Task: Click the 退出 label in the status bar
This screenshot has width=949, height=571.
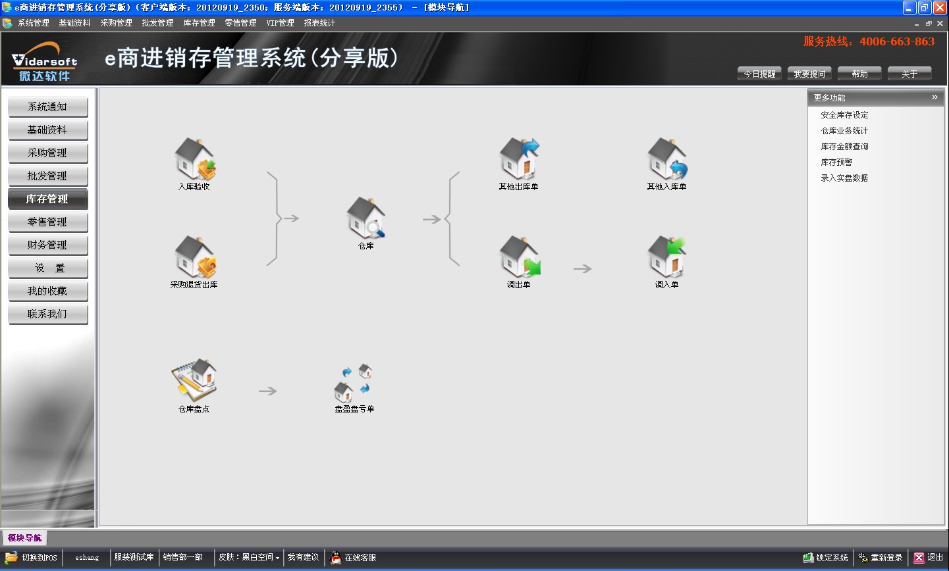Action: [935, 557]
